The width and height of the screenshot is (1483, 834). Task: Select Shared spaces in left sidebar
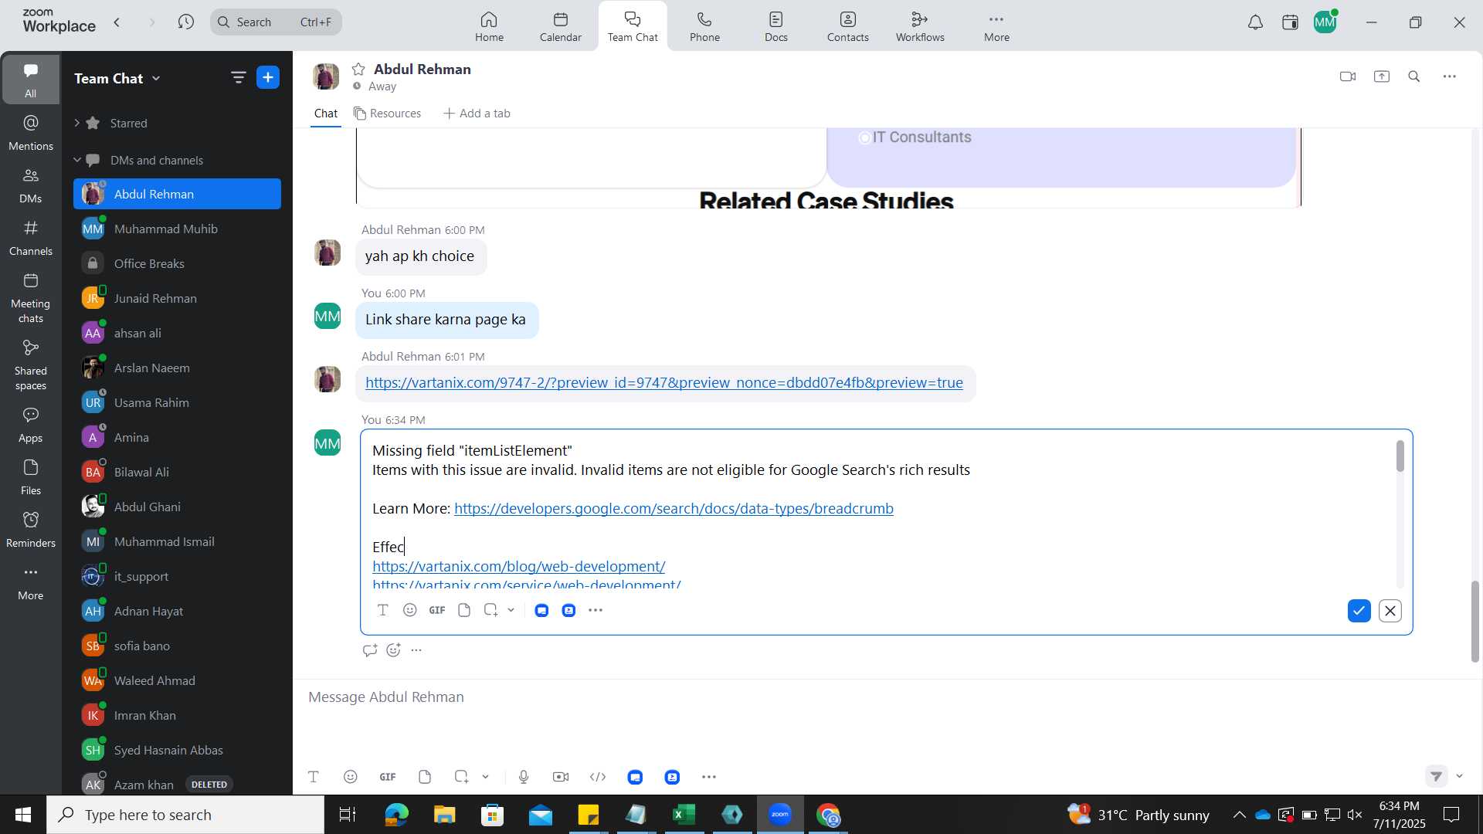point(31,366)
